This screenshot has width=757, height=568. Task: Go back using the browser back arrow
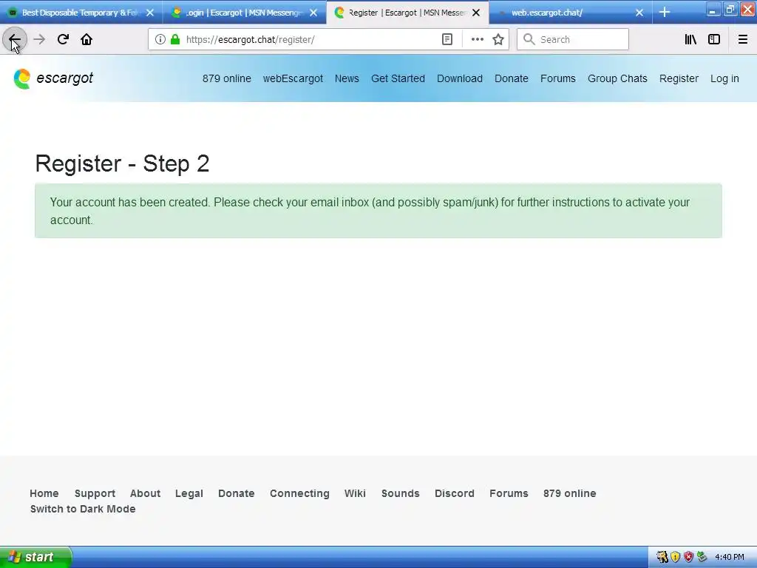(15, 40)
